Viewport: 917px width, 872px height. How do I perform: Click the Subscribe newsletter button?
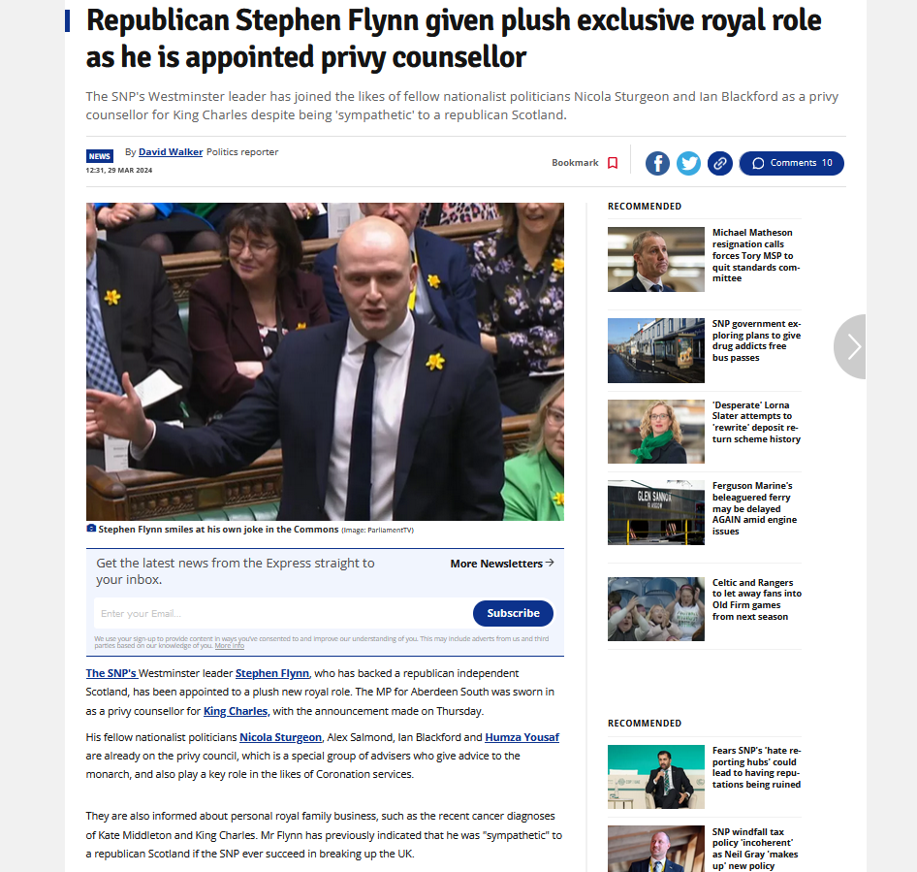click(x=513, y=613)
